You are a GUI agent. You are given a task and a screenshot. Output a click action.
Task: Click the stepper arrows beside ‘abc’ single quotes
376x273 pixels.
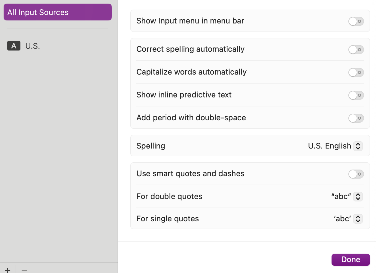[x=358, y=219]
